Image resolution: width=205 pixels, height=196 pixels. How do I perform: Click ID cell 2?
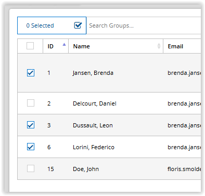click(x=49, y=103)
